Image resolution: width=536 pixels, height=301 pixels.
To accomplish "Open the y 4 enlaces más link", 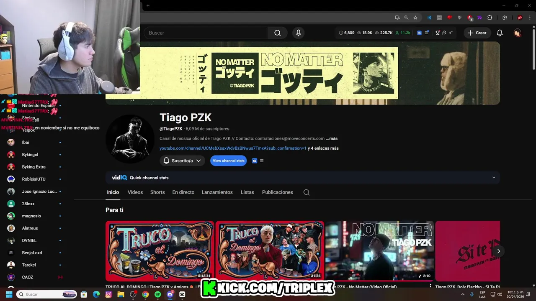I will click(x=323, y=148).
